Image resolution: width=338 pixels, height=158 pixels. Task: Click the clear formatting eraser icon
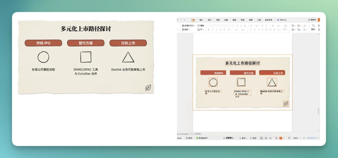pyautogui.click(x=245, y=26)
